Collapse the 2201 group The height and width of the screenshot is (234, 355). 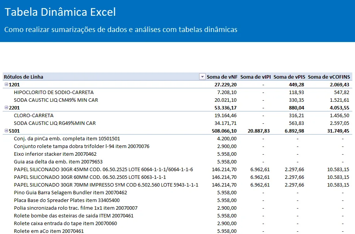[x=6, y=108]
